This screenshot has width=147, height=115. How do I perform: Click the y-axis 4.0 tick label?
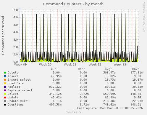tap(16, 32)
